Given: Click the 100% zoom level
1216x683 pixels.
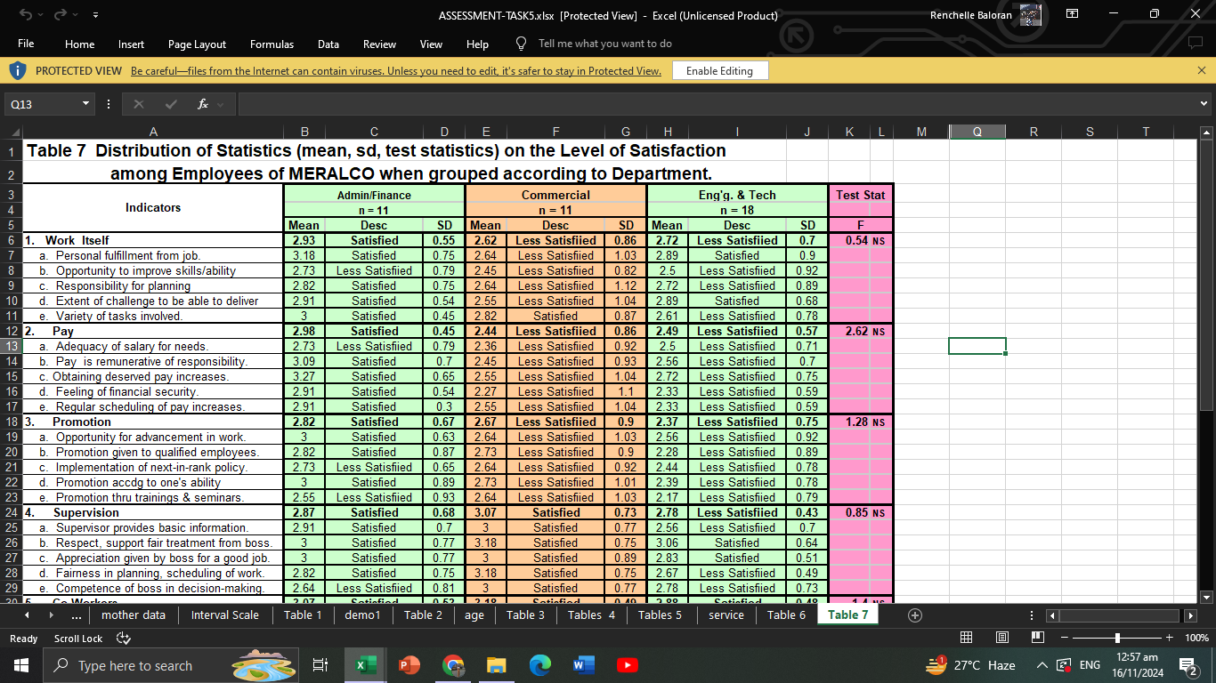Looking at the screenshot, I should pyautogui.click(x=1196, y=639).
